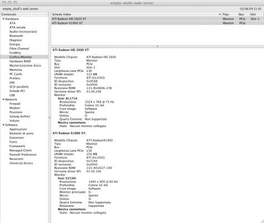Collapse the Software disclosure triangle

tap(3, 125)
